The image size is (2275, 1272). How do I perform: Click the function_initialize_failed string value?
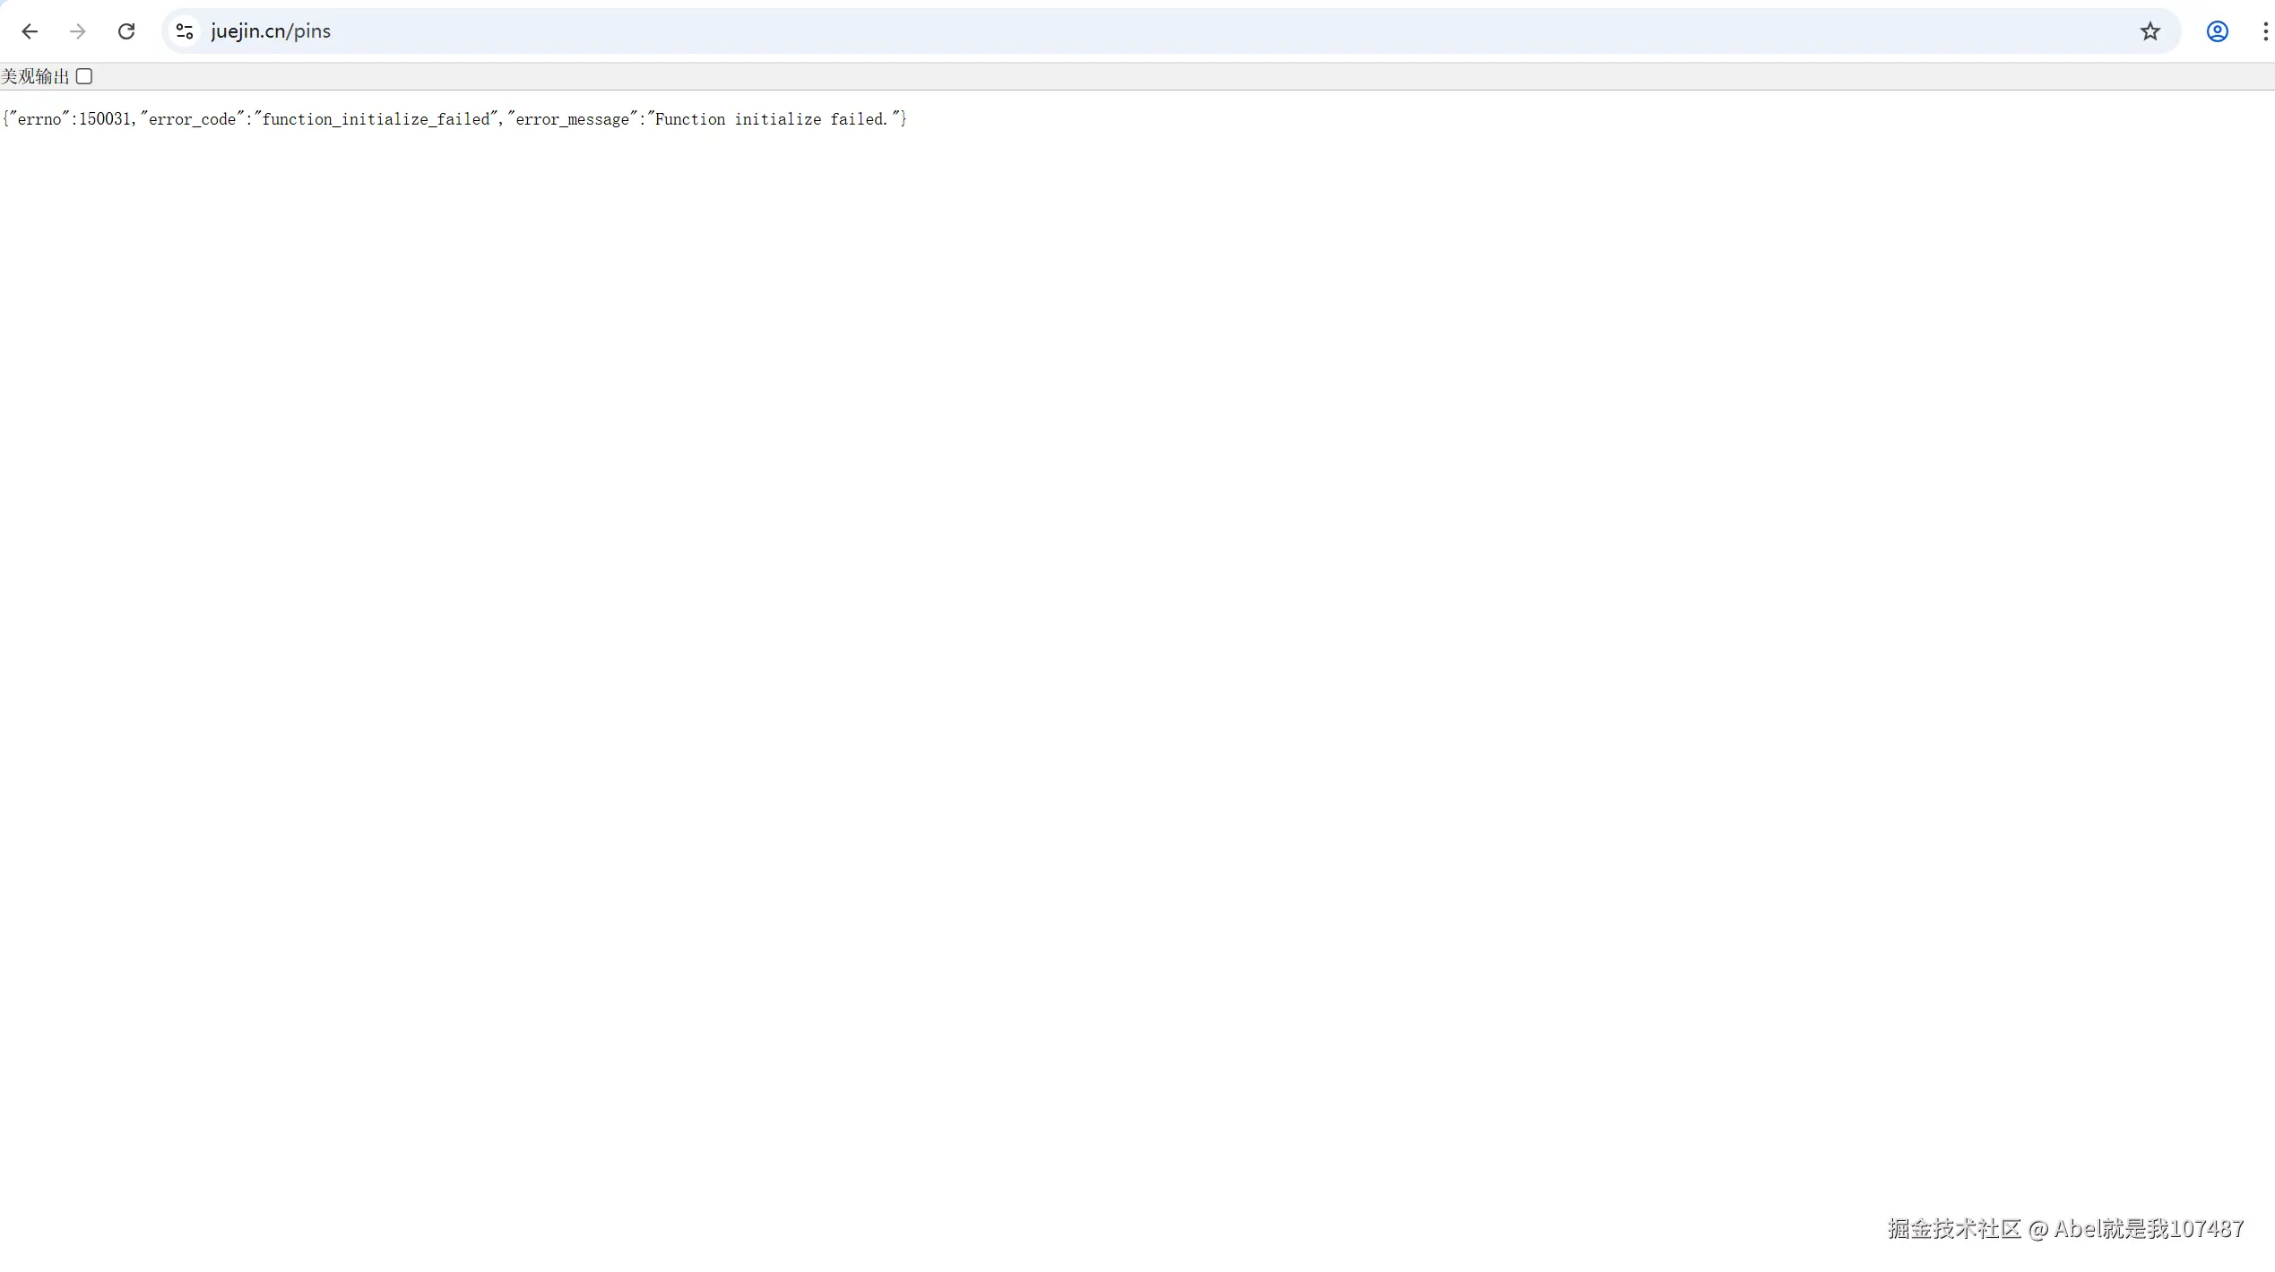(x=376, y=119)
